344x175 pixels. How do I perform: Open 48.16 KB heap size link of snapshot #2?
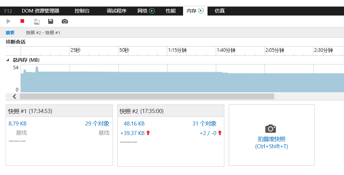pyautogui.click(x=134, y=123)
